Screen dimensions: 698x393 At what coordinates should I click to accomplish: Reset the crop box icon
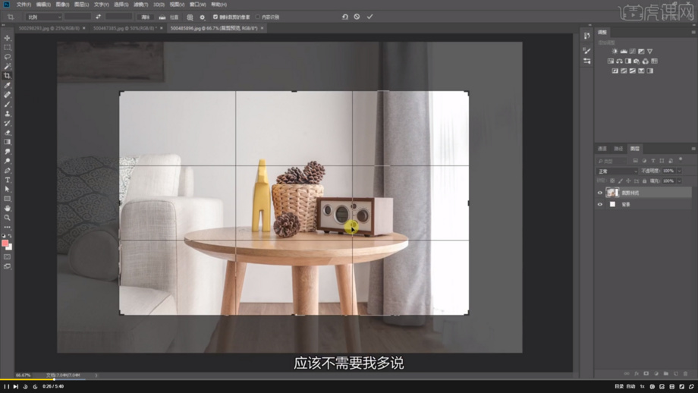point(344,17)
